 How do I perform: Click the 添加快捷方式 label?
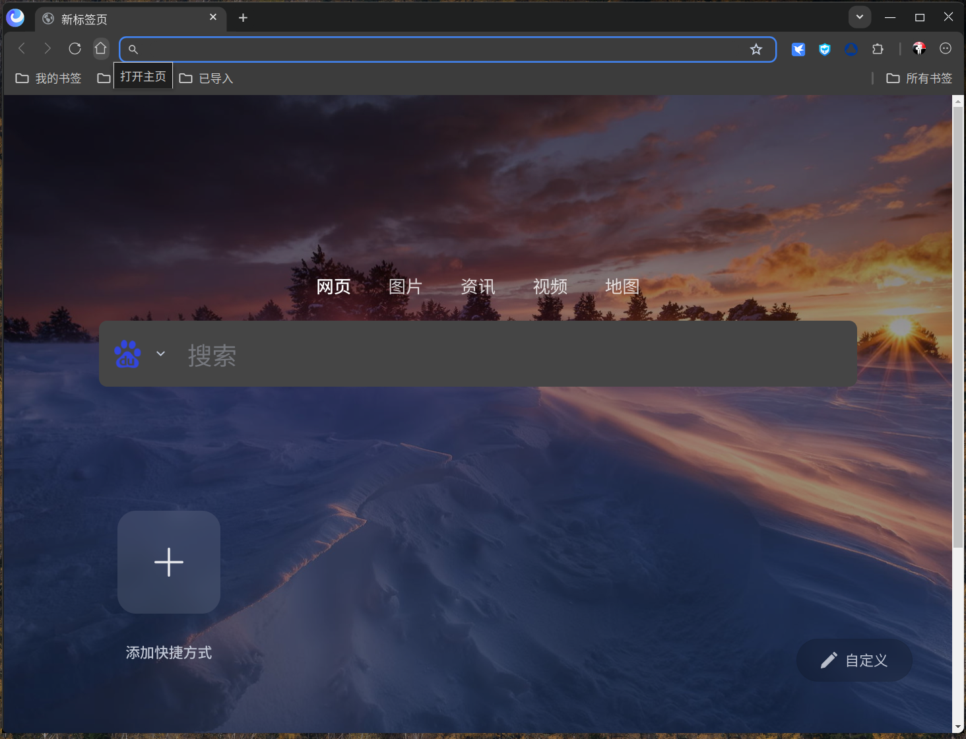click(169, 653)
